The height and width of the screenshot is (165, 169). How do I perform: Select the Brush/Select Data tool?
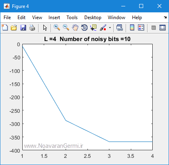(x=103, y=28)
